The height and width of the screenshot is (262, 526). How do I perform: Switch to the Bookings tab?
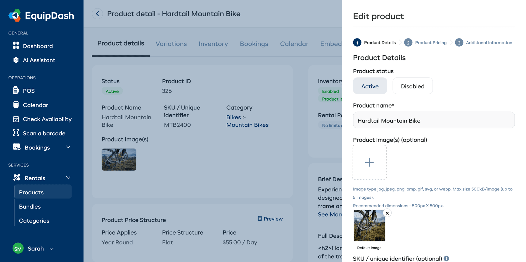coord(254,44)
